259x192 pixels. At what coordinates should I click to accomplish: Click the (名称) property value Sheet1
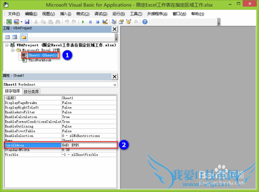(89, 98)
